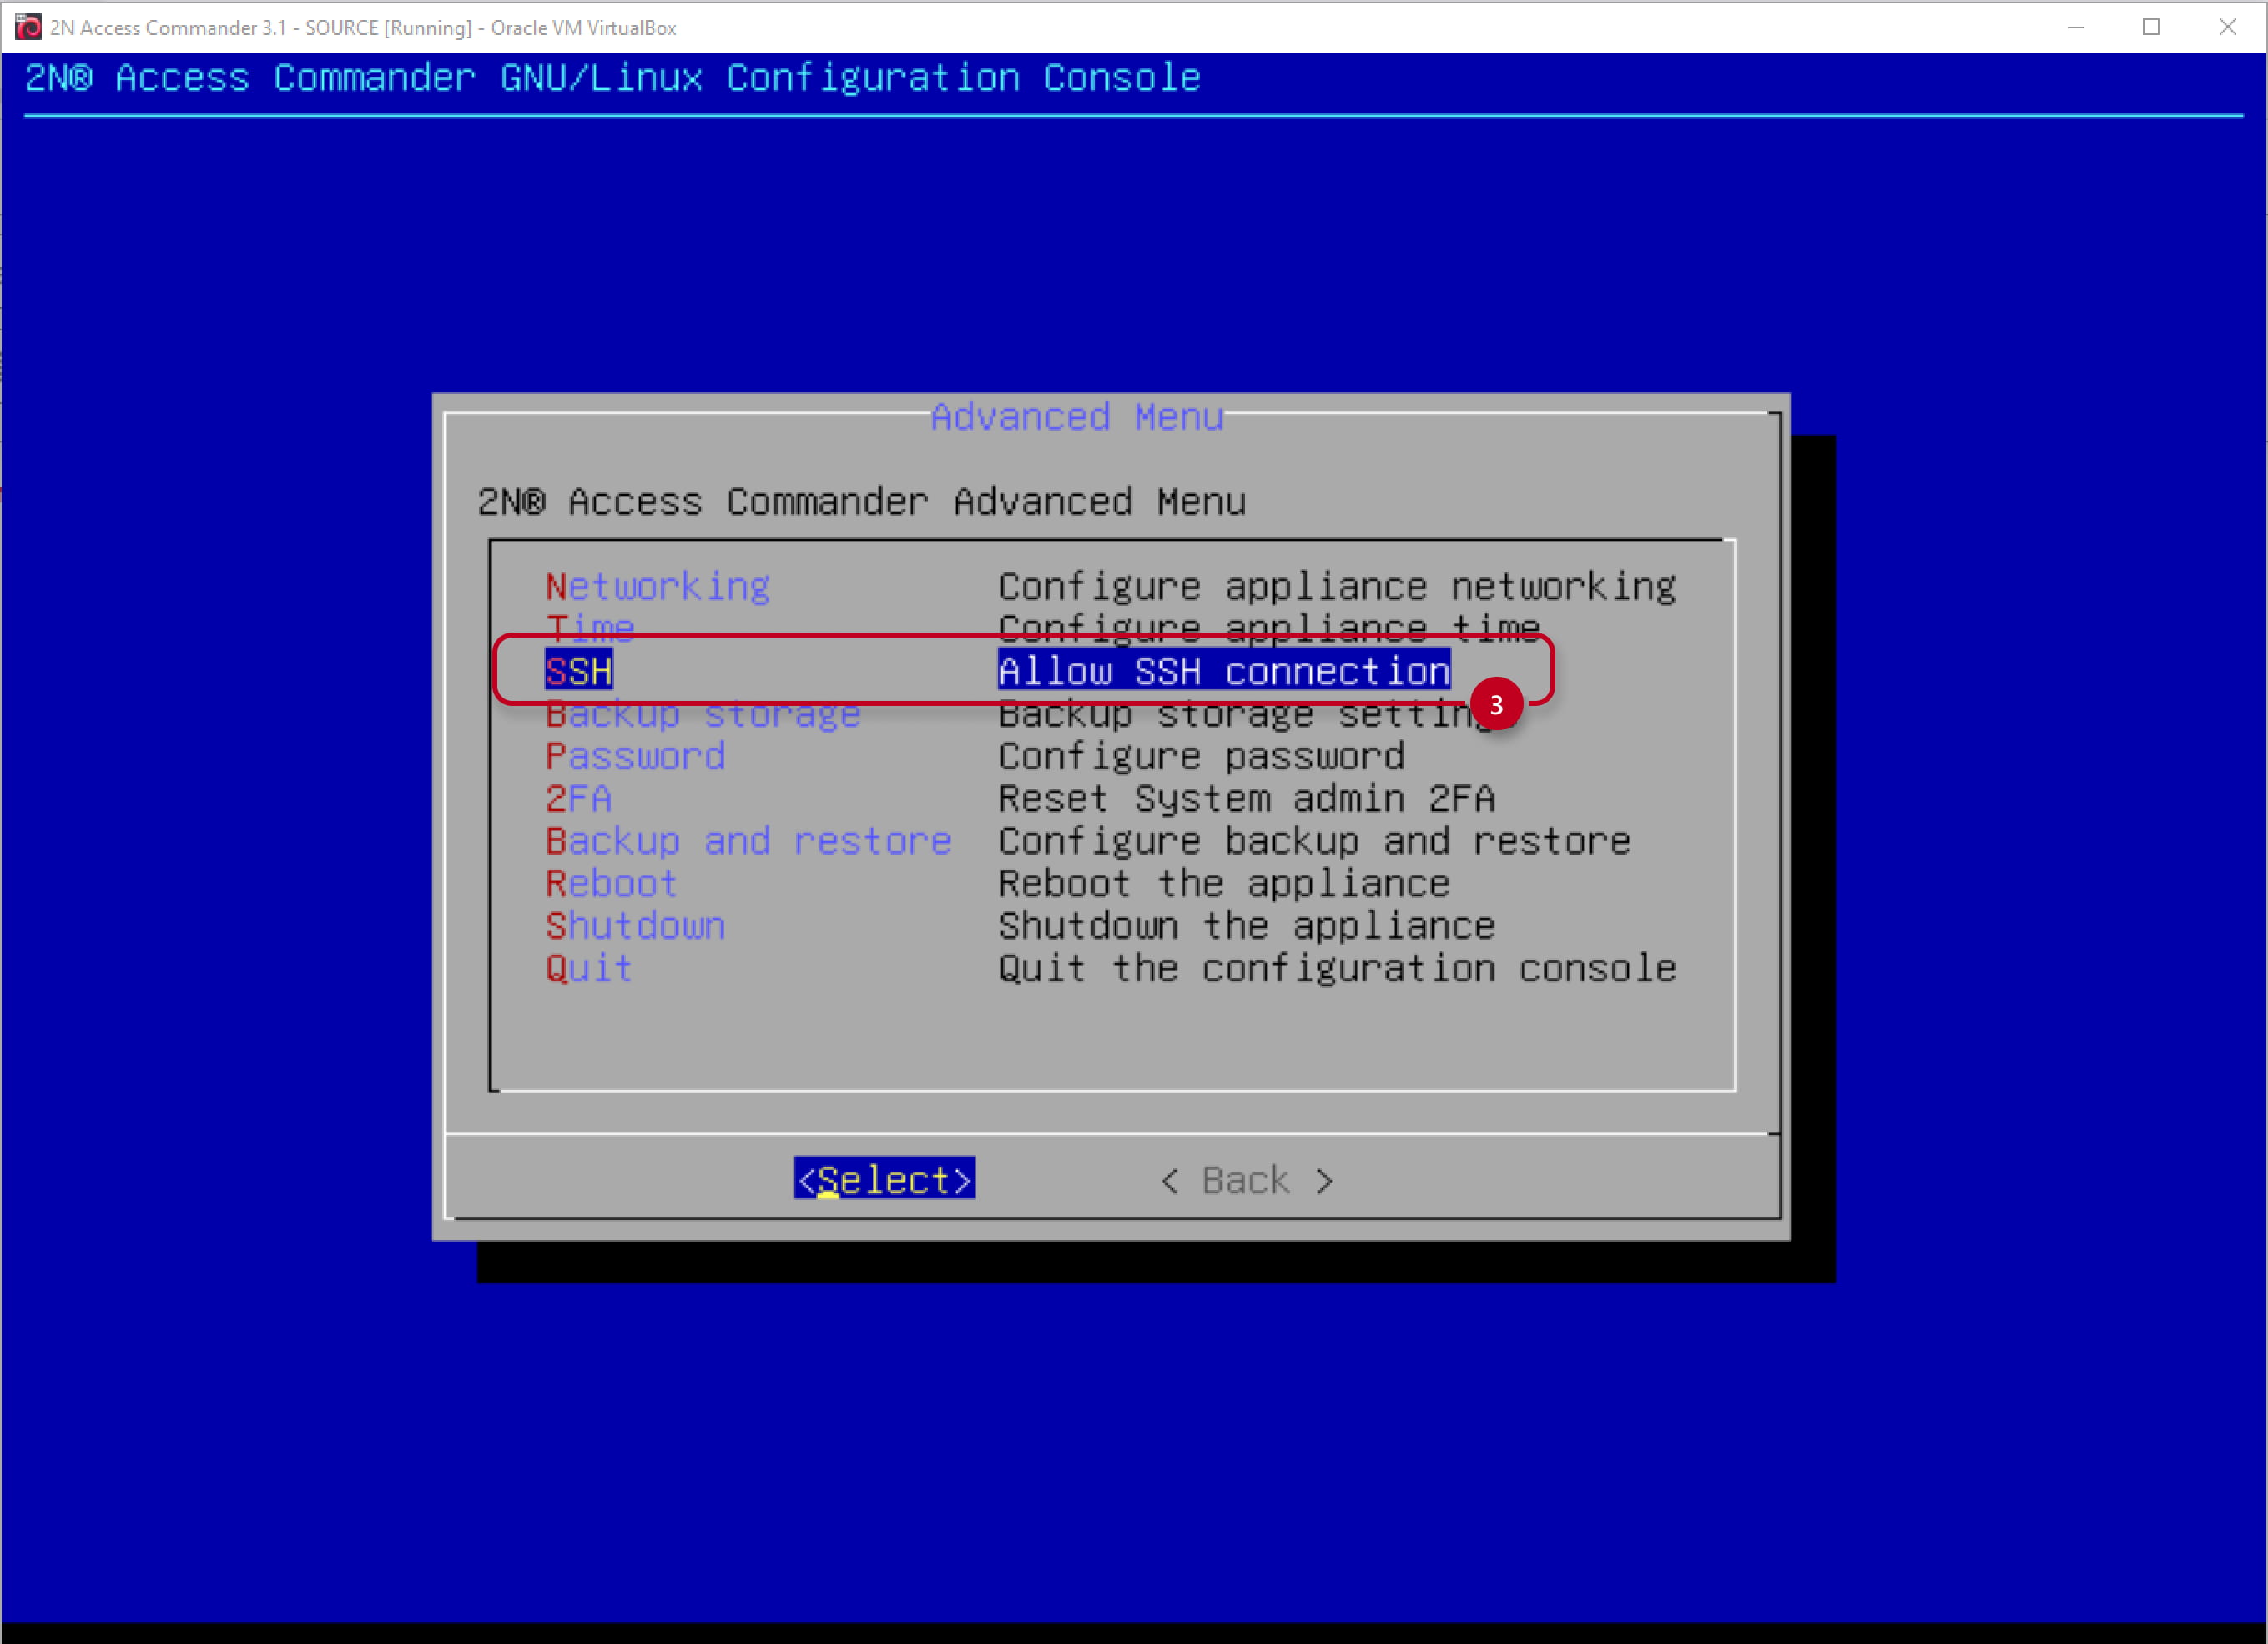
Task: Click the 'Advanced Menu' dialog title
Action: [1077, 416]
